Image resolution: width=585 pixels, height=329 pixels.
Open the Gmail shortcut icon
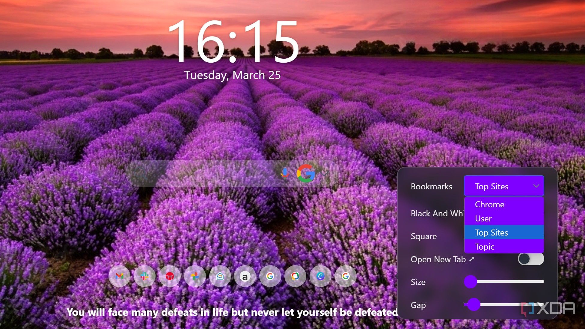point(119,276)
